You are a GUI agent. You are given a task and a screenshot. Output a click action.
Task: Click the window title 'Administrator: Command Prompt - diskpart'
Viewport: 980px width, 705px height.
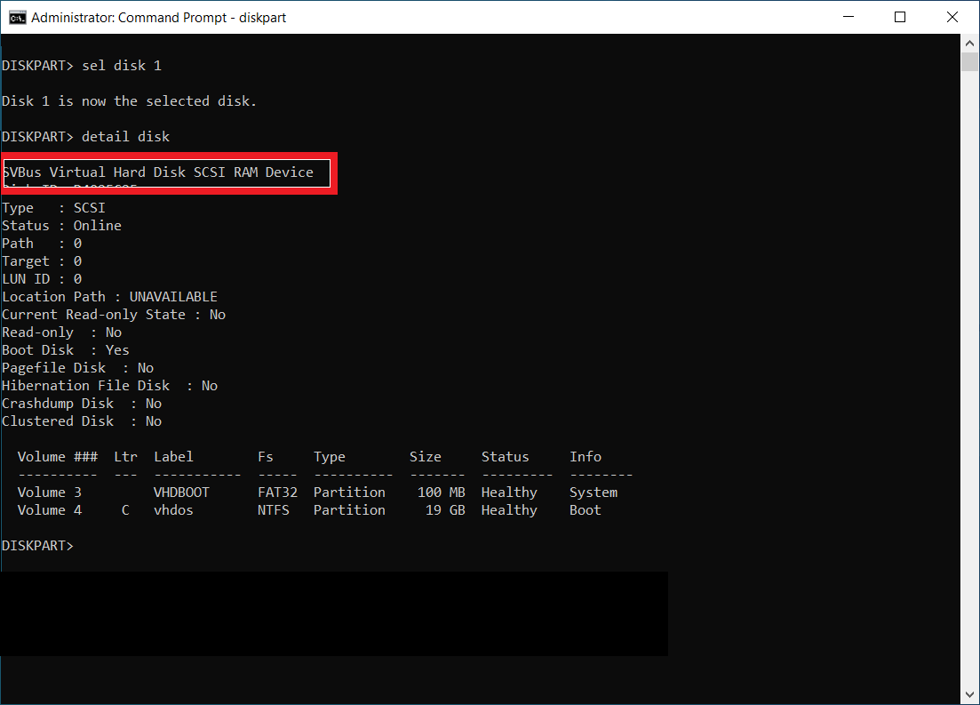click(159, 18)
